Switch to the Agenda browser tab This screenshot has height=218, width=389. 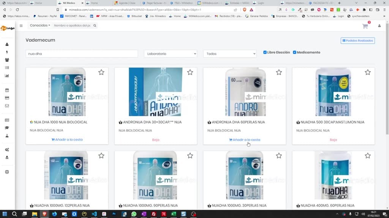[x=125, y=3]
